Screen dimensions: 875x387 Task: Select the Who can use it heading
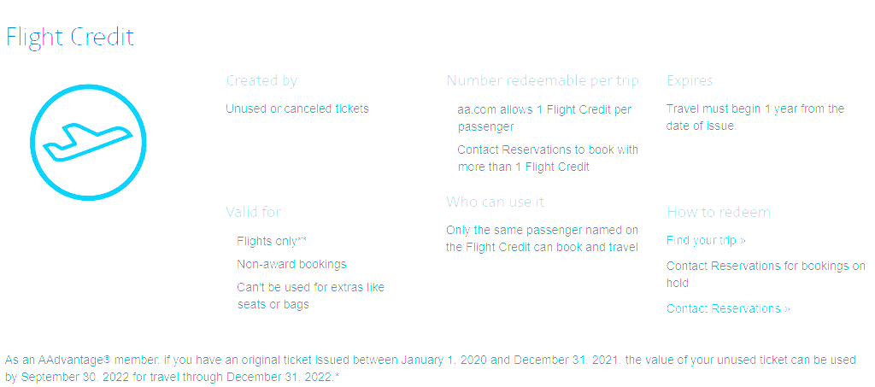495,202
